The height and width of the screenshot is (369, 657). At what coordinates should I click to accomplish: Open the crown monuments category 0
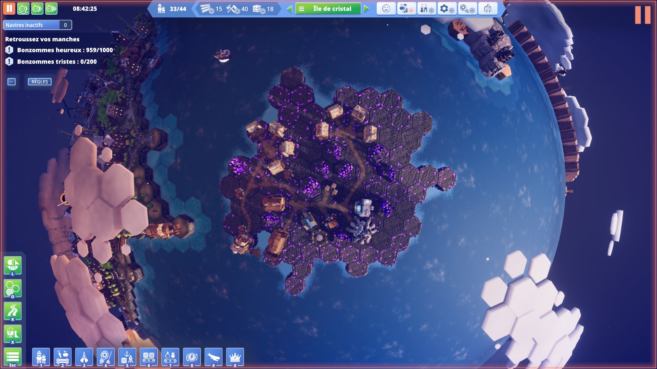235,357
